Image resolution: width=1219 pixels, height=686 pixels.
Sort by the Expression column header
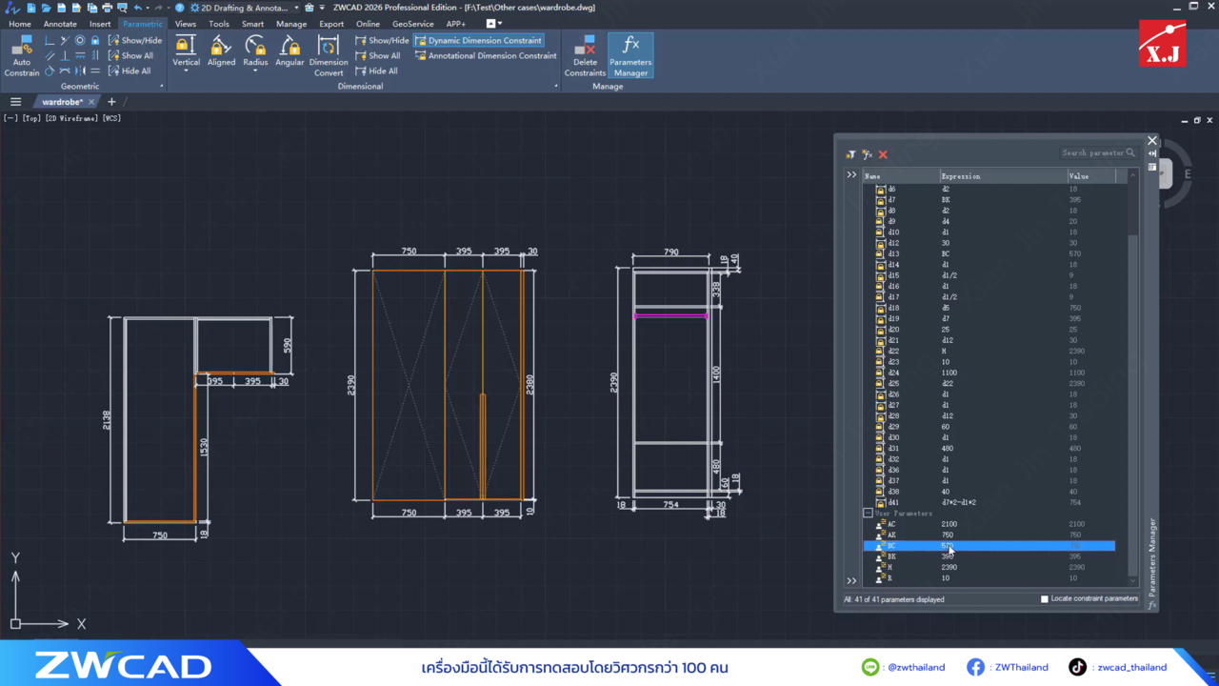point(1004,176)
